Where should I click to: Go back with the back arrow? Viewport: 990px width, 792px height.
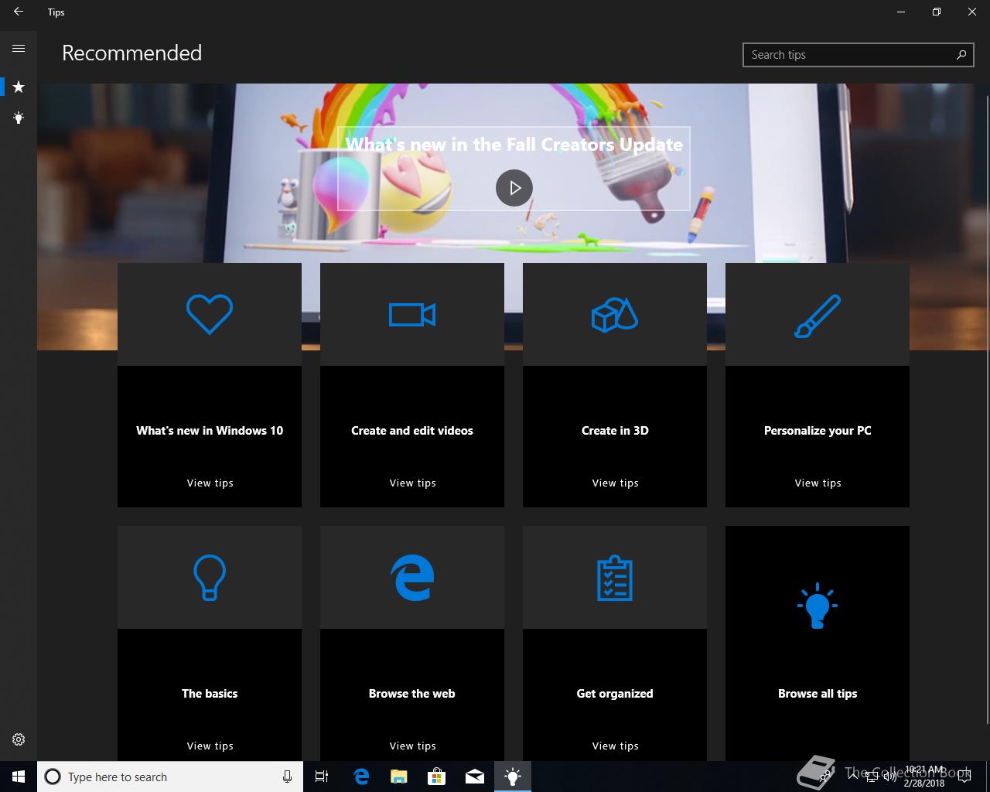[x=19, y=12]
